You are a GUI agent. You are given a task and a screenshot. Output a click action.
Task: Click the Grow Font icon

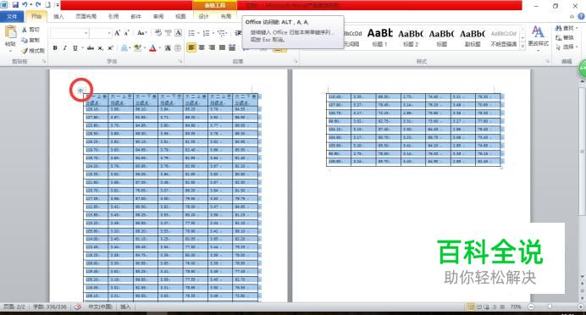118,33
